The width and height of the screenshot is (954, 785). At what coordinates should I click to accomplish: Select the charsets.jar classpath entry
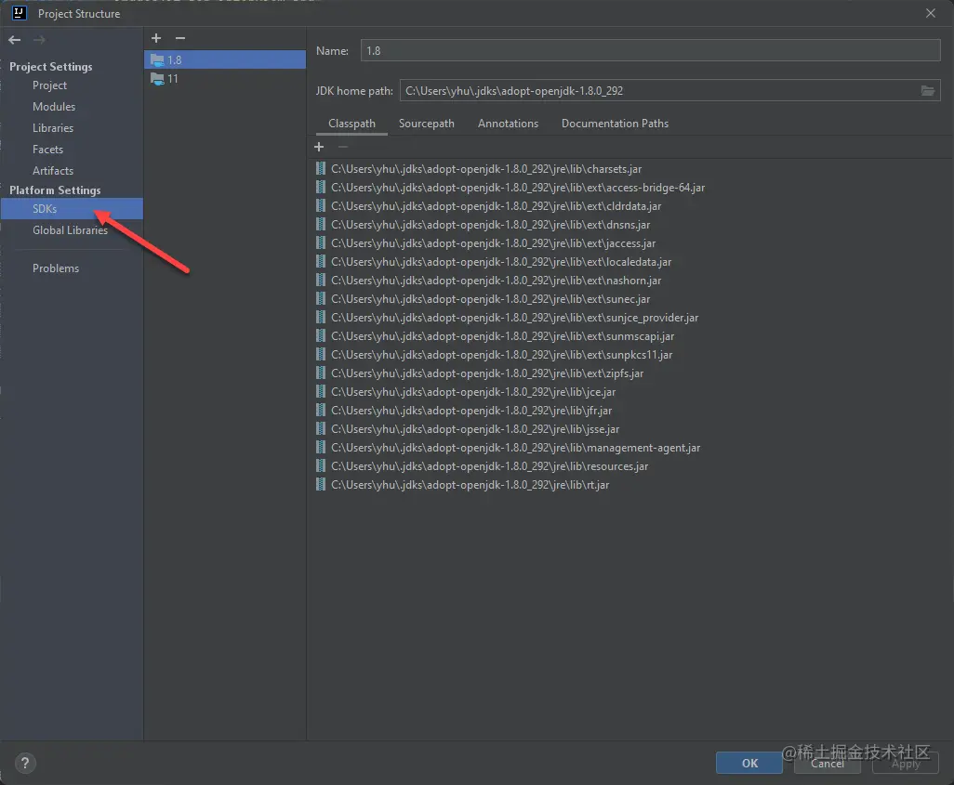click(x=486, y=169)
